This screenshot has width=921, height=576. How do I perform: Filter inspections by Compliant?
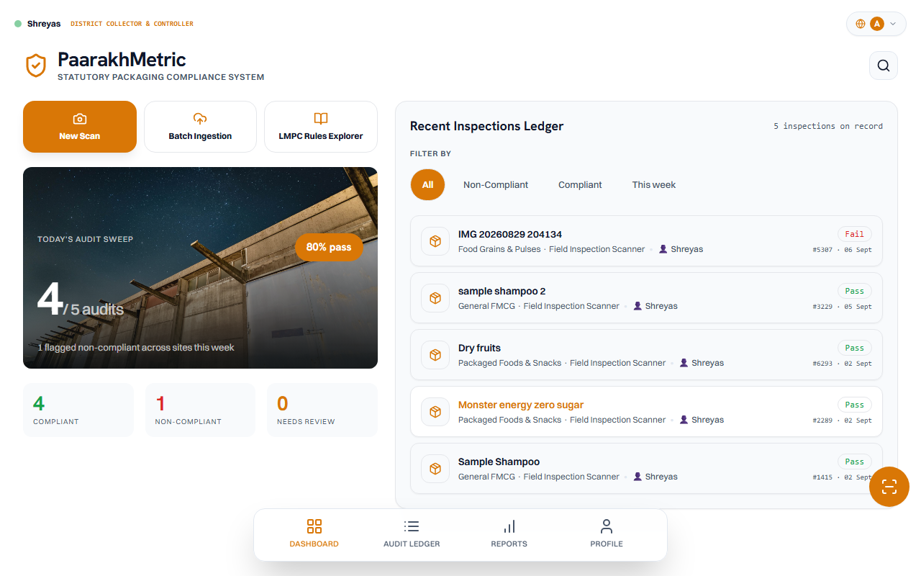click(x=580, y=185)
